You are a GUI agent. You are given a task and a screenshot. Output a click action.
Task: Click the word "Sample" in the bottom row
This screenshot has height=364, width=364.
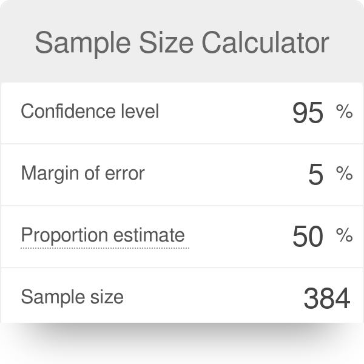click(51, 297)
